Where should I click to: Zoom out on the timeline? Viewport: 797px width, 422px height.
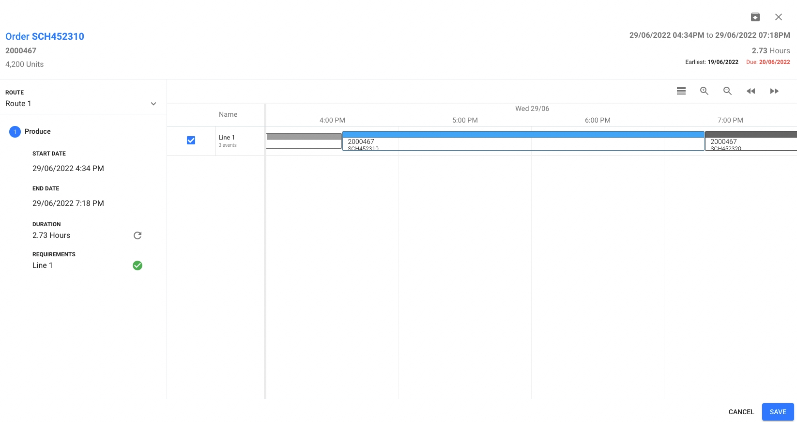click(727, 91)
